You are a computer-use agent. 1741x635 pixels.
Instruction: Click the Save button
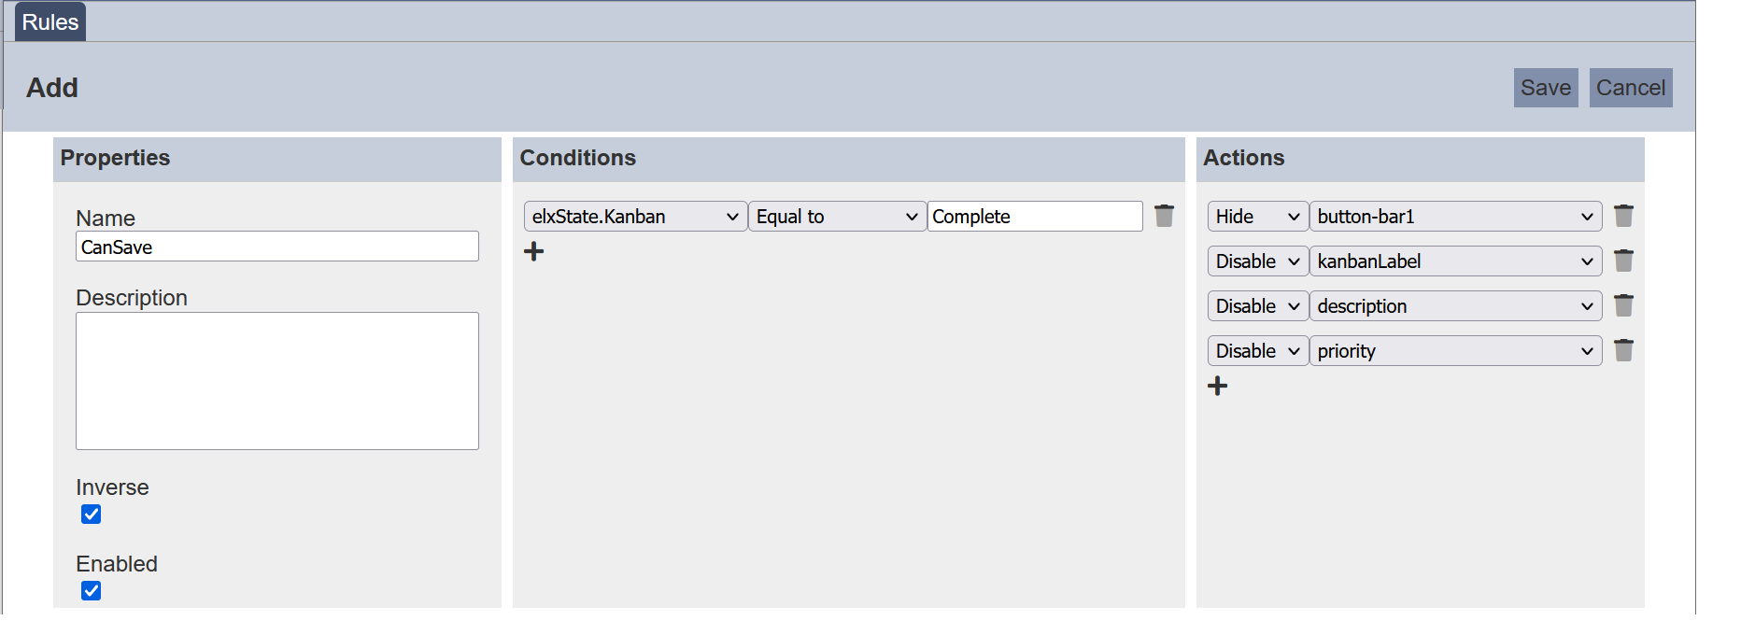click(1545, 88)
